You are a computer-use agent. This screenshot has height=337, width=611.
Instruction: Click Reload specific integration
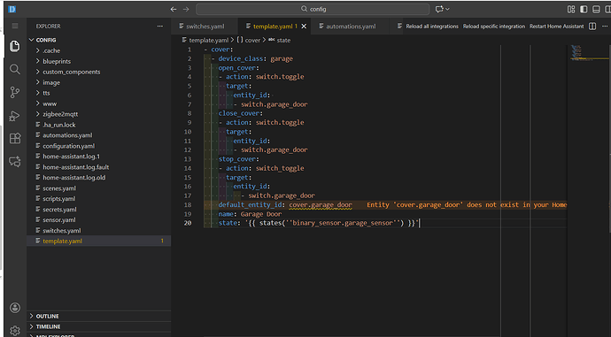[494, 26]
